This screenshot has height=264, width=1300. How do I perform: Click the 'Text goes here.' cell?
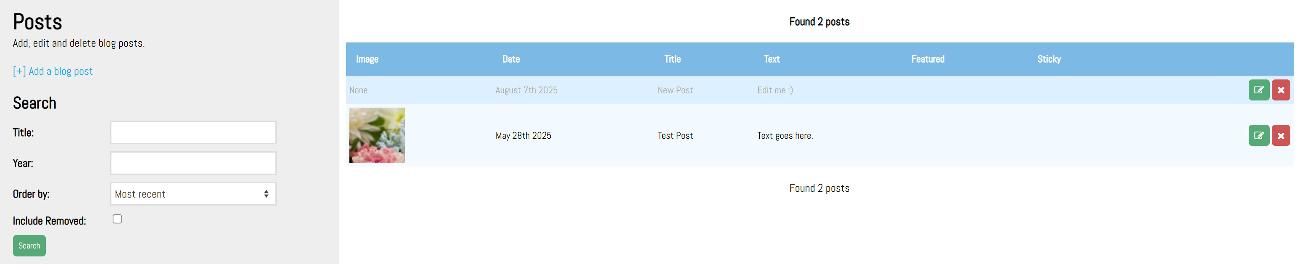coord(785,135)
